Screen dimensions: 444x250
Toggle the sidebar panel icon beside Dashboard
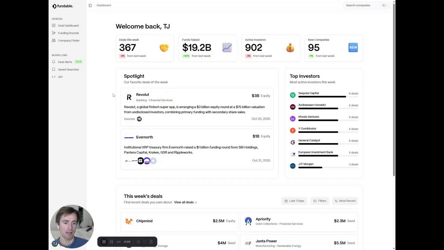[x=90, y=6]
